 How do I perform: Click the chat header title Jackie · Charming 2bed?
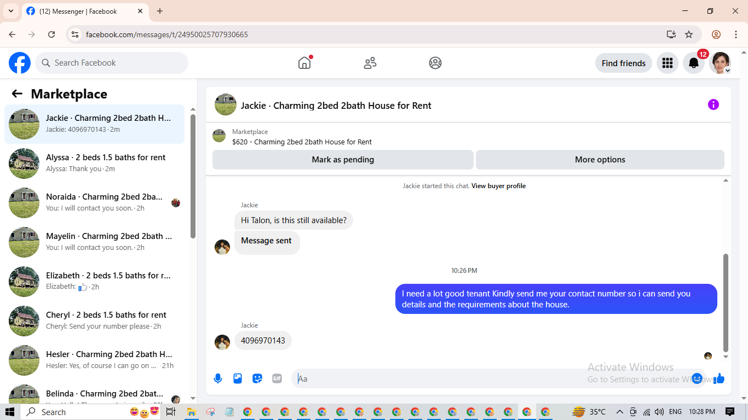tap(336, 106)
